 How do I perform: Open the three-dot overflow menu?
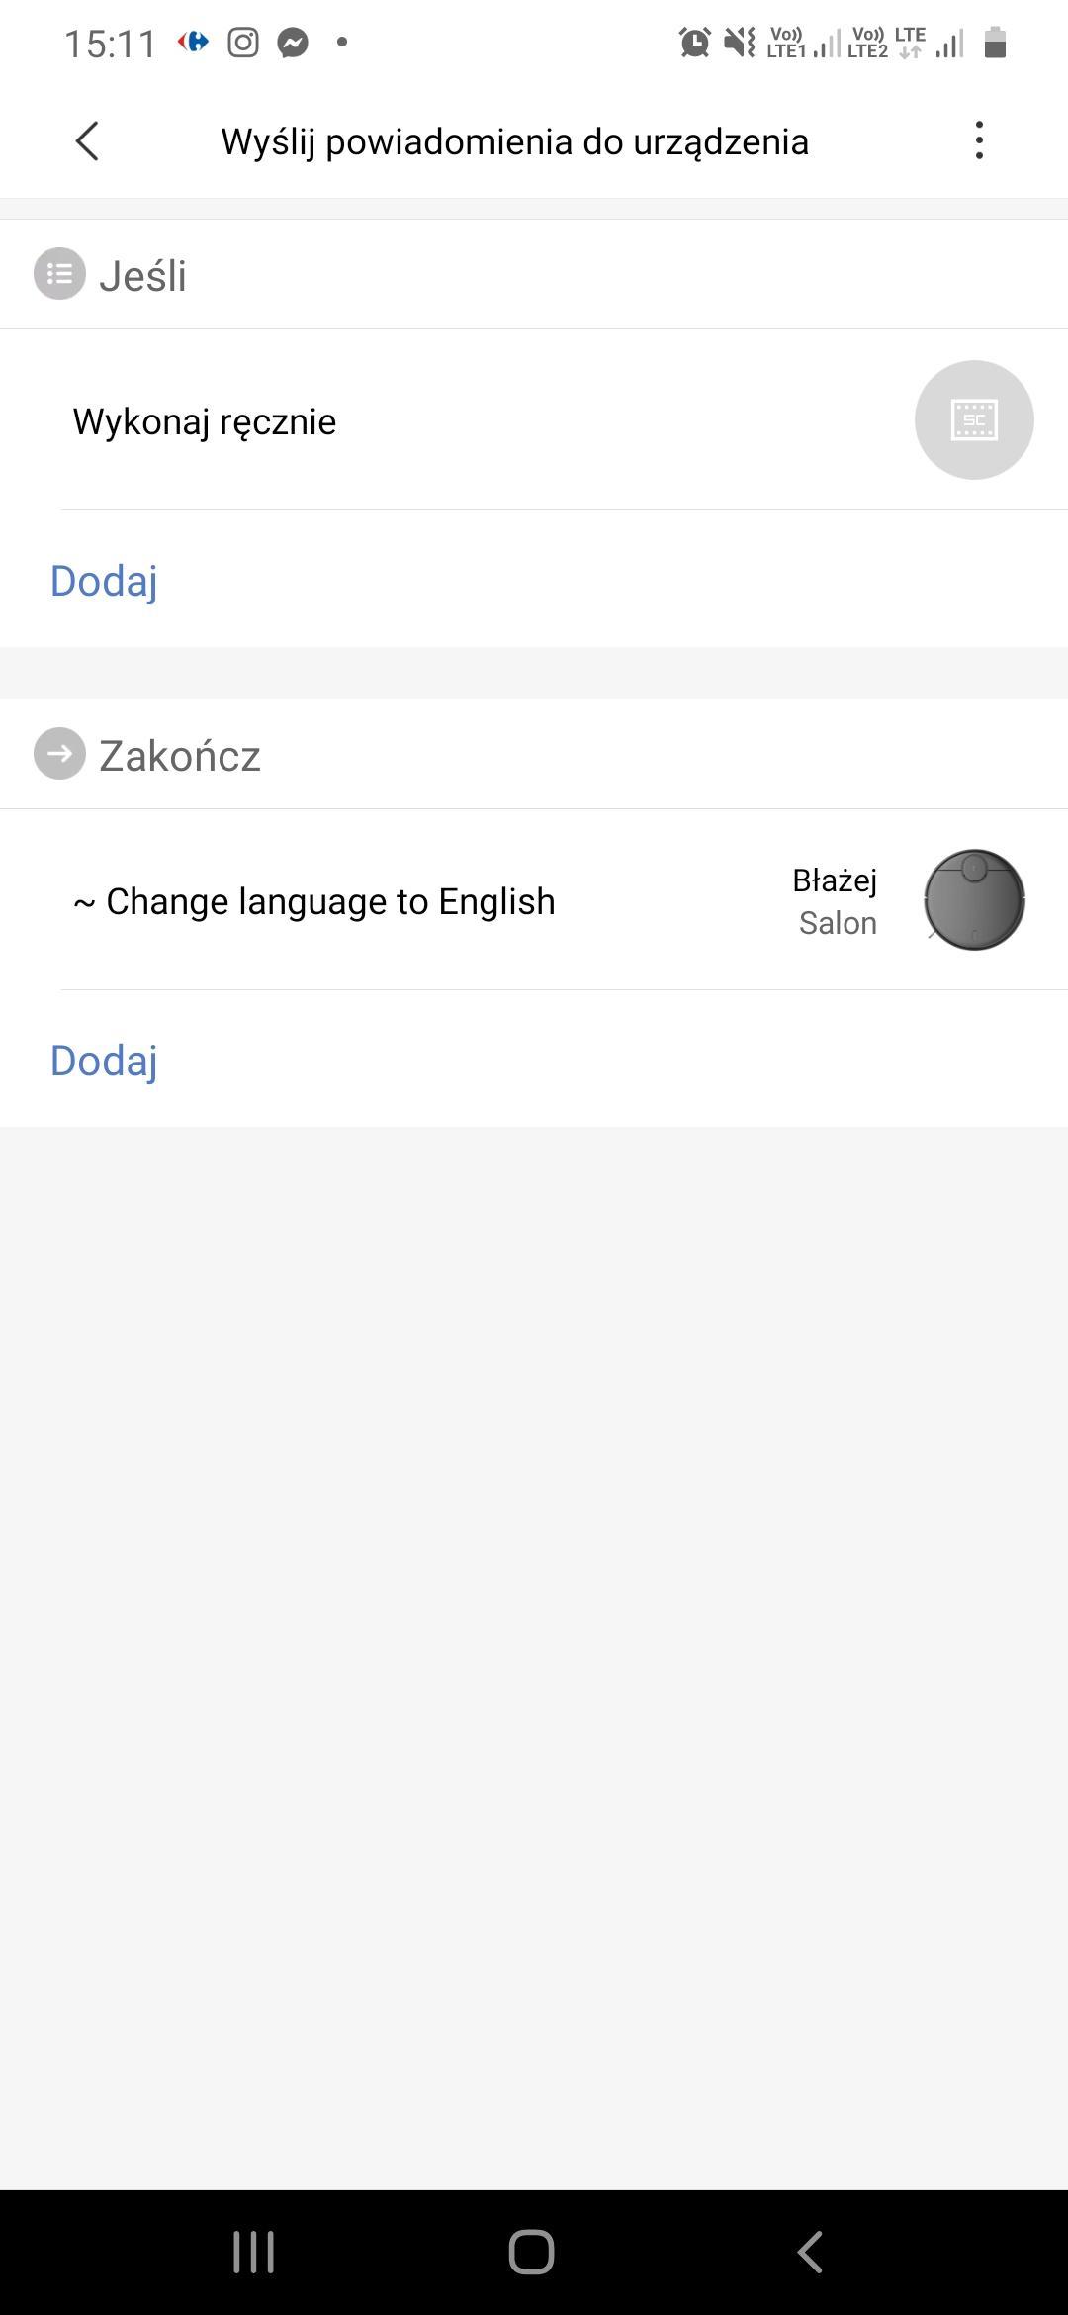click(x=979, y=141)
